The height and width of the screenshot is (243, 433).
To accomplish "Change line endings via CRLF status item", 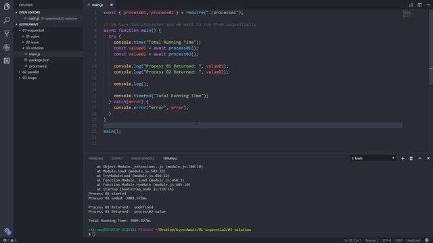I will (398, 240).
